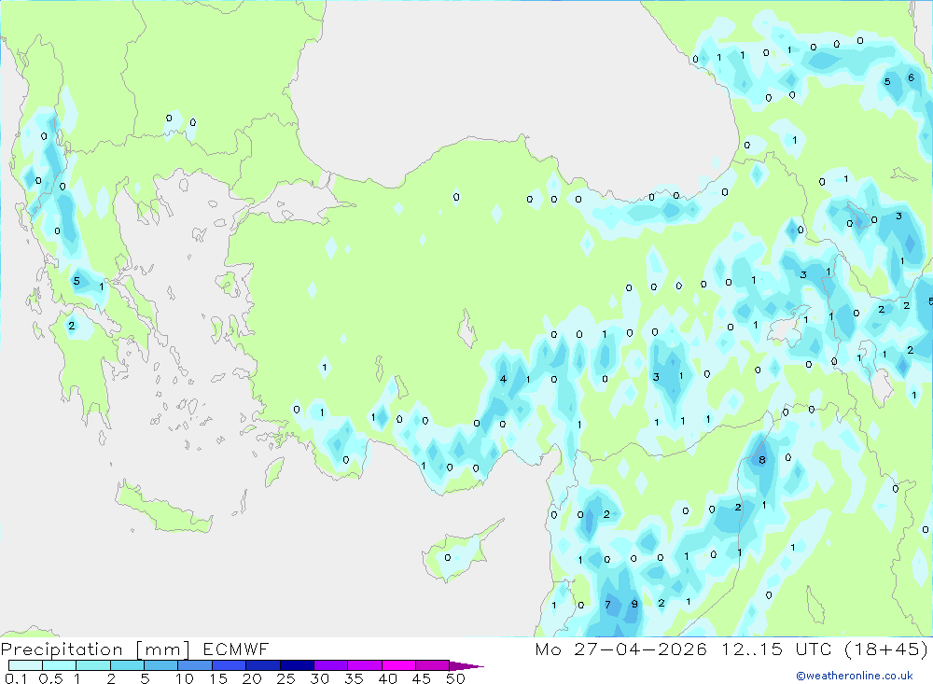
Task: Click the 5–10 mm legend color swatch
Action: click(x=161, y=665)
